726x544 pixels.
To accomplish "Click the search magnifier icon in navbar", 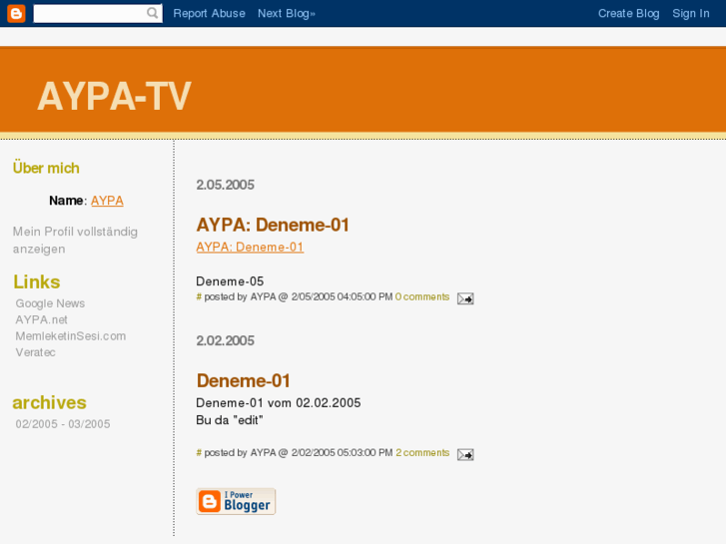I will [153, 13].
